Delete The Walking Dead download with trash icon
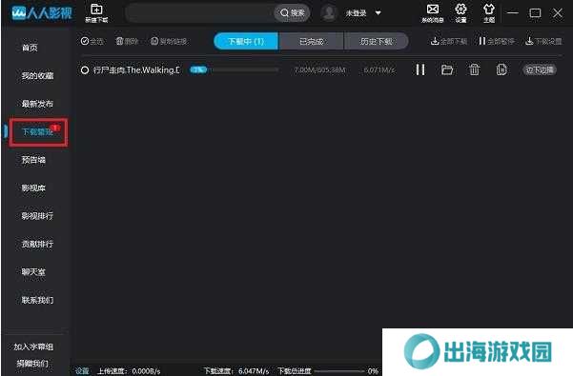This screenshot has width=573, height=376. (x=475, y=69)
